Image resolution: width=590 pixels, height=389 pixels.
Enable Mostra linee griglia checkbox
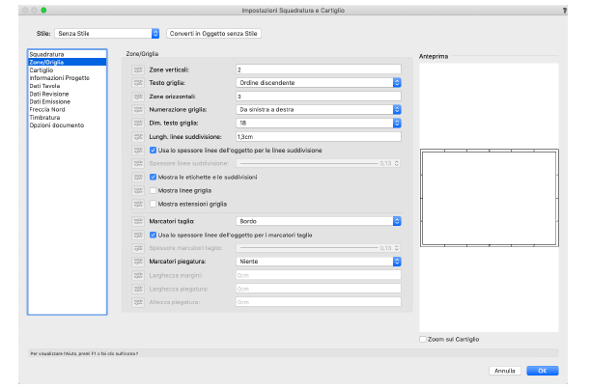pyautogui.click(x=153, y=191)
